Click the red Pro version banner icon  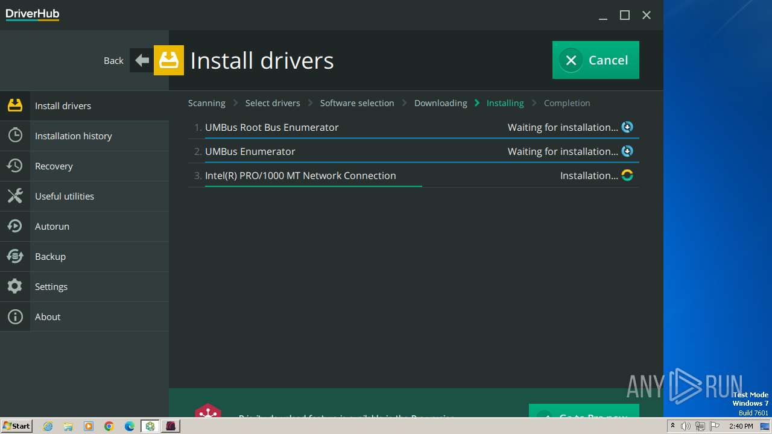click(208, 410)
